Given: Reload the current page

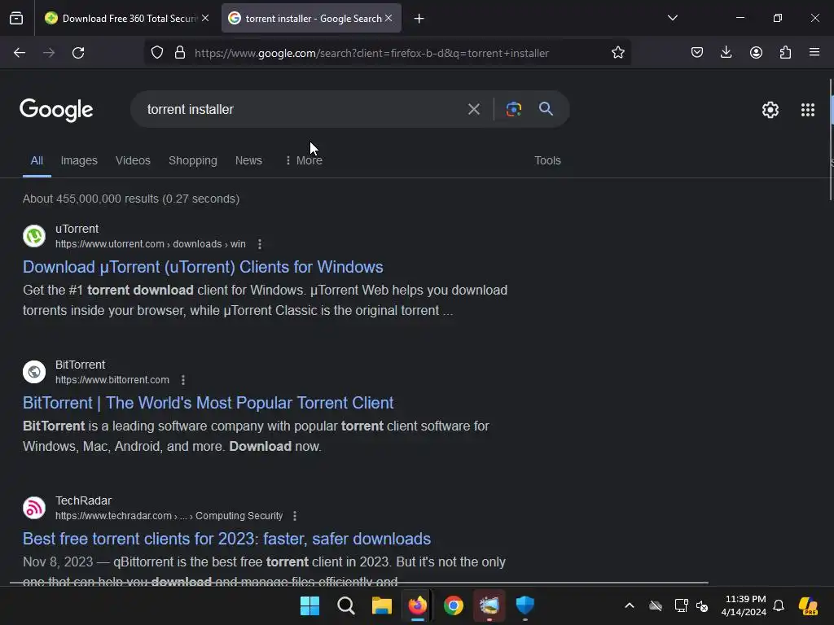Looking at the screenshot, I should [78, 53].
